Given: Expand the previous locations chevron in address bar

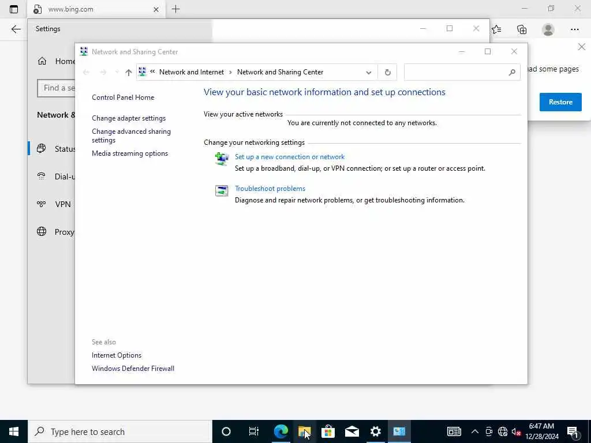Looking at the screenshot, I should tap(152, 71).
